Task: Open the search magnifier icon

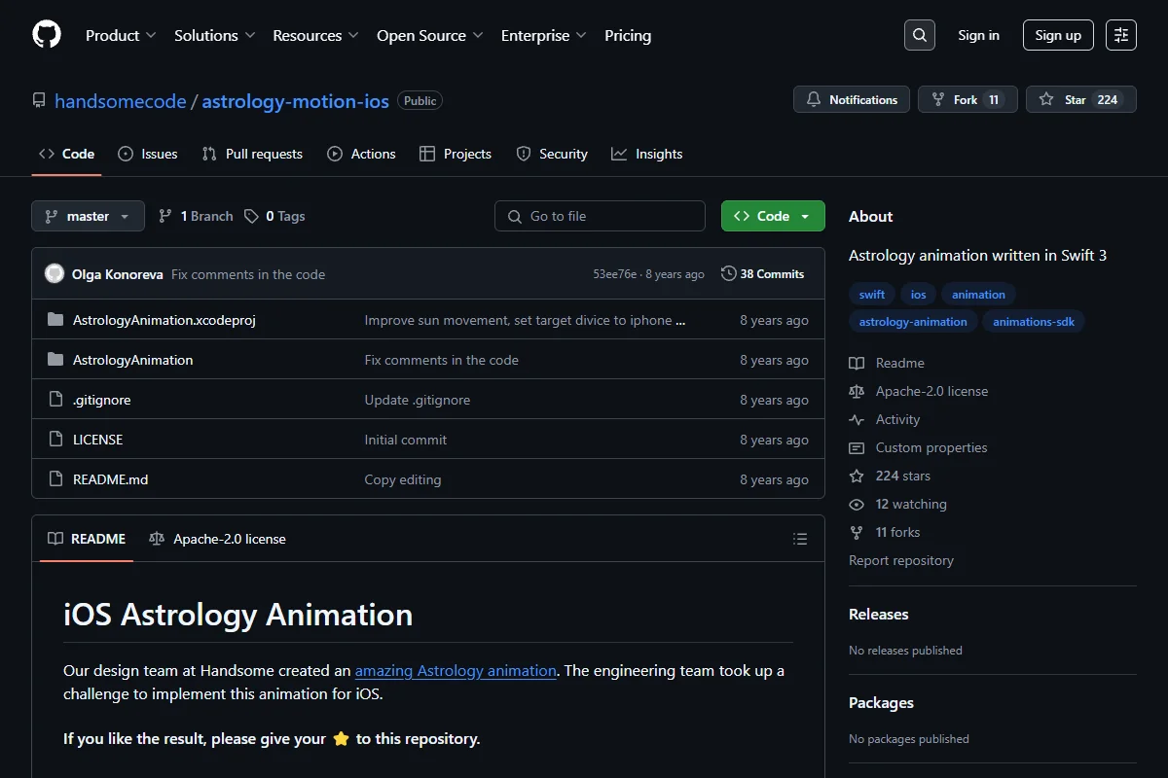Action: tap(920, 35)
